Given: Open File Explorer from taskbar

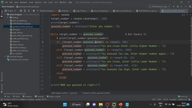Looking at the screenshot, I should coord(101,104).
